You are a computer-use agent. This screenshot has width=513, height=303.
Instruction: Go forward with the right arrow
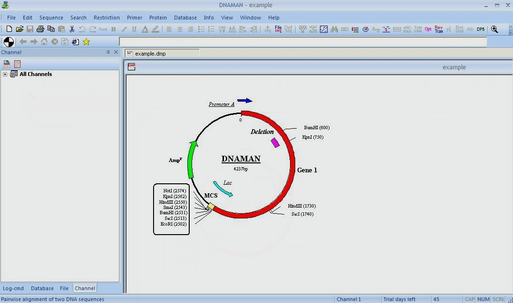[x=33, y=41]
